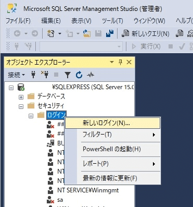
Task: Collapse the SQLEXPRESS server node
Action: pos(11,88)
